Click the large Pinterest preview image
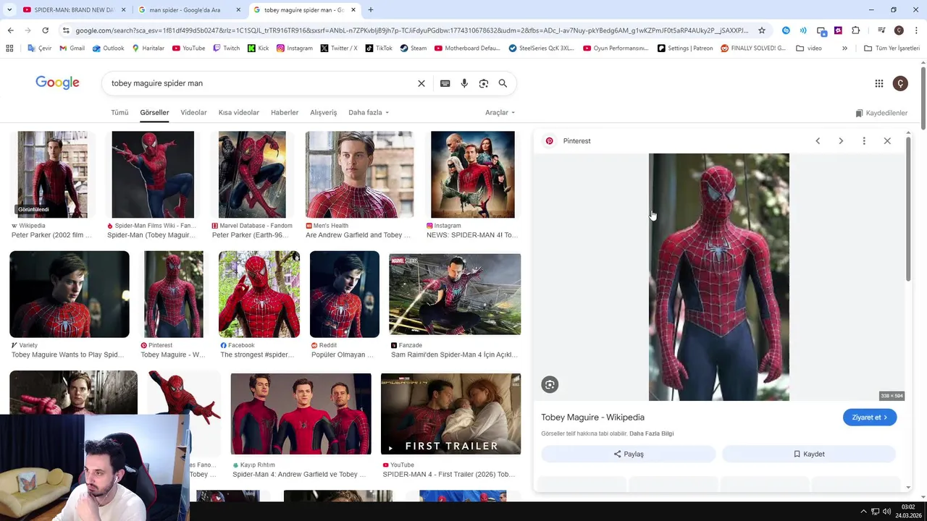The width and height of the screenshot is (927, 521). (x=719, y=277)
